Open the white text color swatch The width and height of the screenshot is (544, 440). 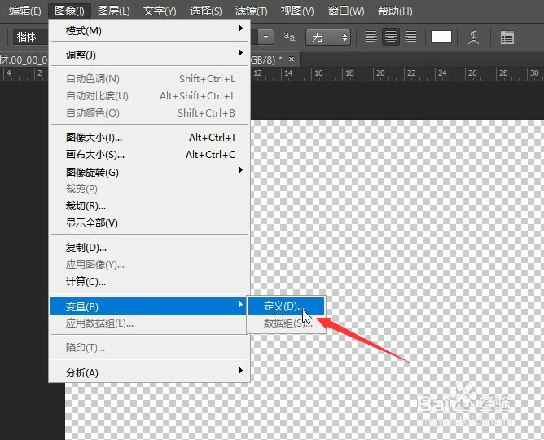441,37
